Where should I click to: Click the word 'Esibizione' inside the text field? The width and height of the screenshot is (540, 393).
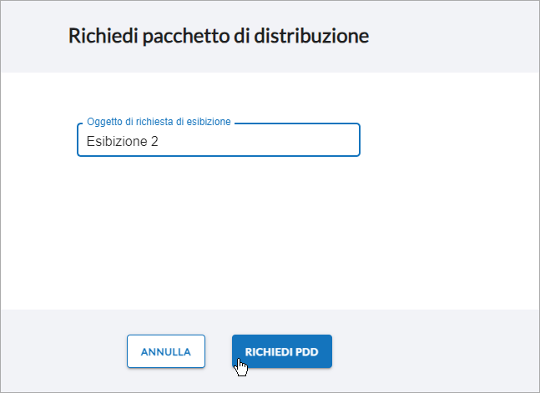117,141
